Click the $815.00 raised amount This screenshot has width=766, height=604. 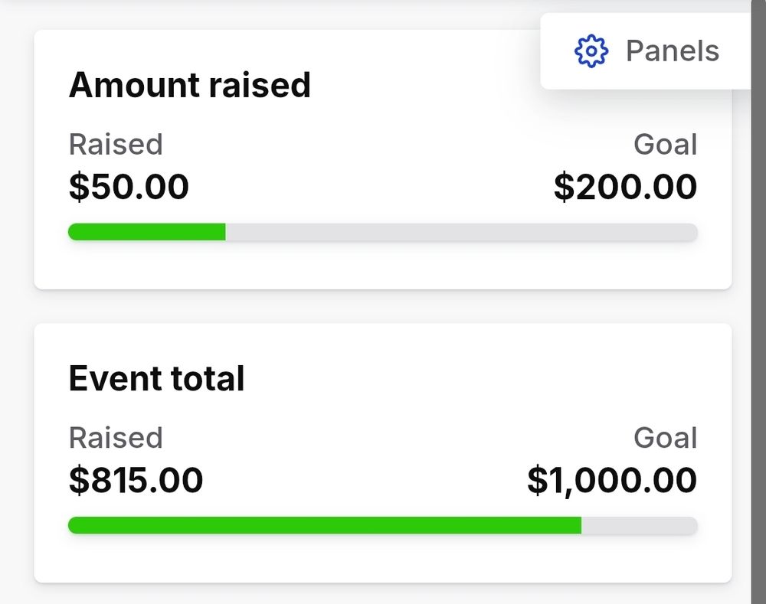click(x=136, y=480)
